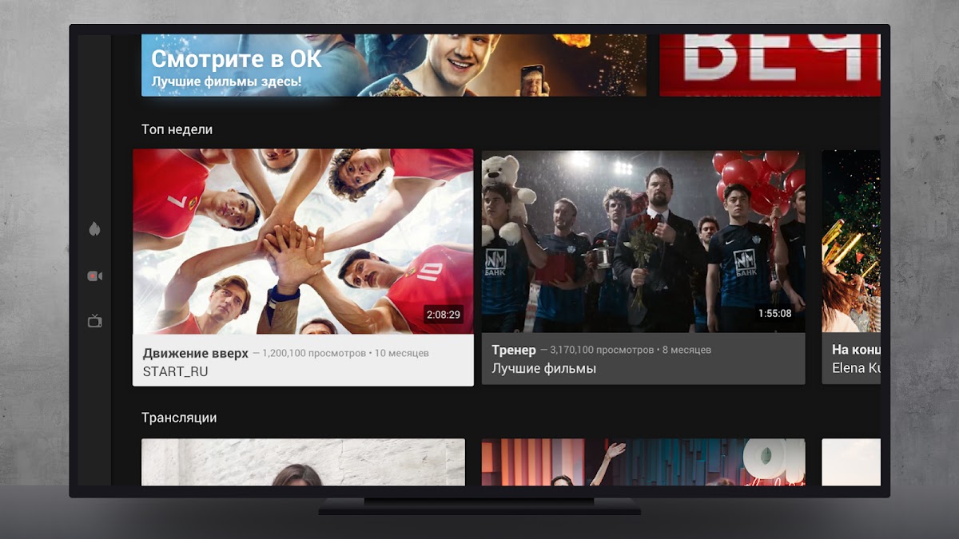Click the "Лучшие фильмы здесь!" banner subtitle
The height and width of the screenshot is (539, 959).
pos(226,81)
